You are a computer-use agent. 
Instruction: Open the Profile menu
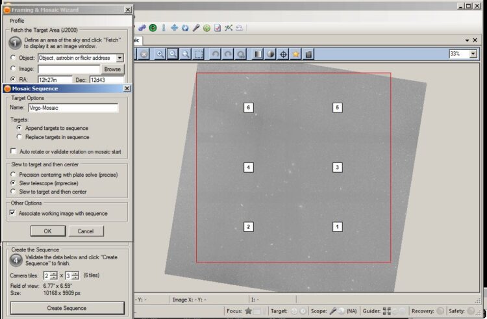click(17, 21)
